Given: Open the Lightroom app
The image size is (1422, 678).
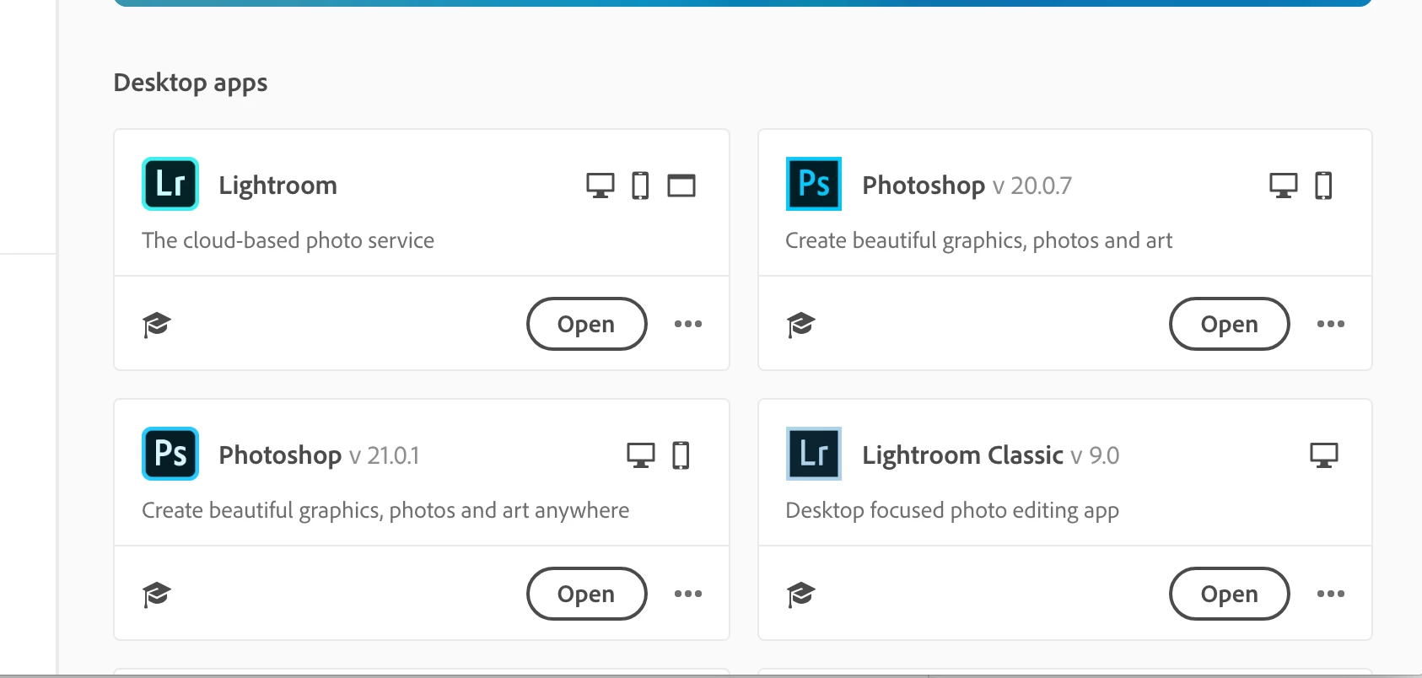Looking at the screenshot, I should 587,324.
